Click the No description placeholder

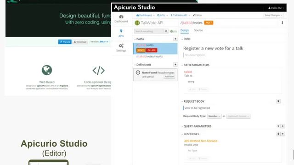pos(195,55)
